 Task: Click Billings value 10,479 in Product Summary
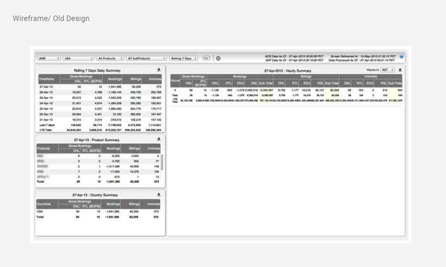click(134, 172)
